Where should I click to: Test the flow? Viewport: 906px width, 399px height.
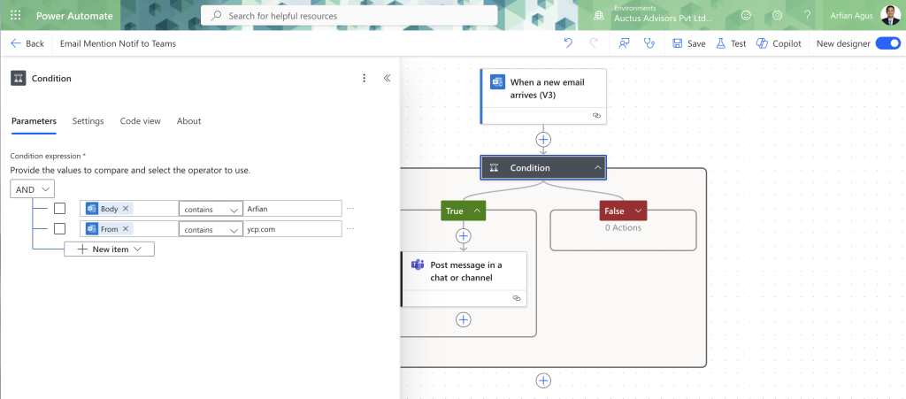[731, 43]
